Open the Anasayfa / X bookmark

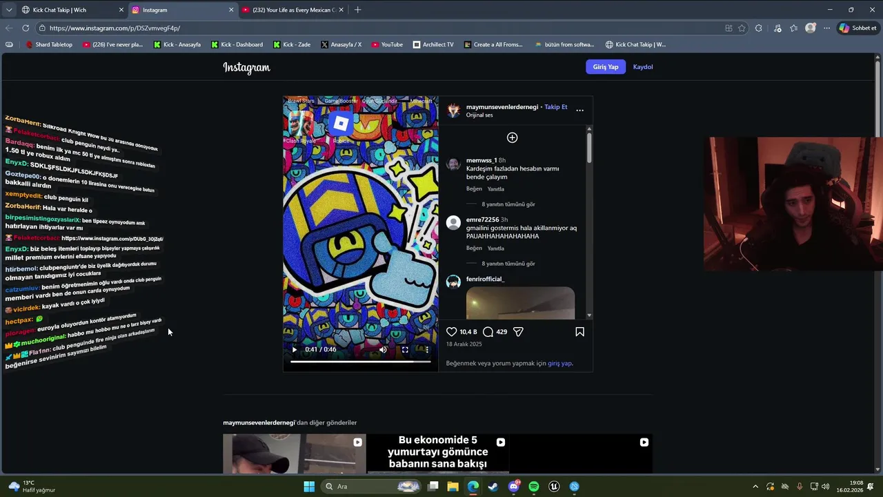click(x=341, y=45)
